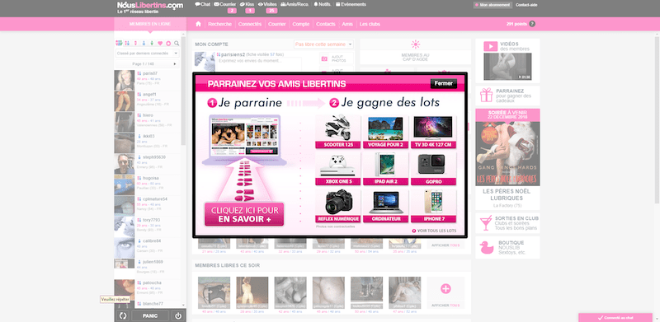Viewport: 660px width, 322px height.
Task: Open the Les clubs menu item
Action: click(x=370, y=24)
